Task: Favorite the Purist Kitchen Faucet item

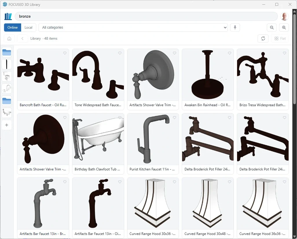Action: tap(175, 117)
